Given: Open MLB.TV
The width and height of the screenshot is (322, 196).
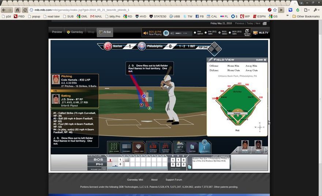Looking at the screenshot, I should (x=261, y=33).
